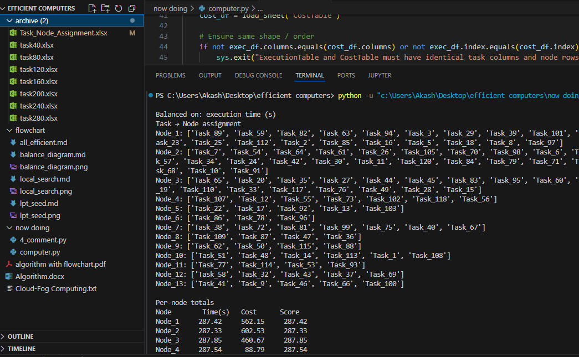Collapse the archive folder

click(10, 21)
